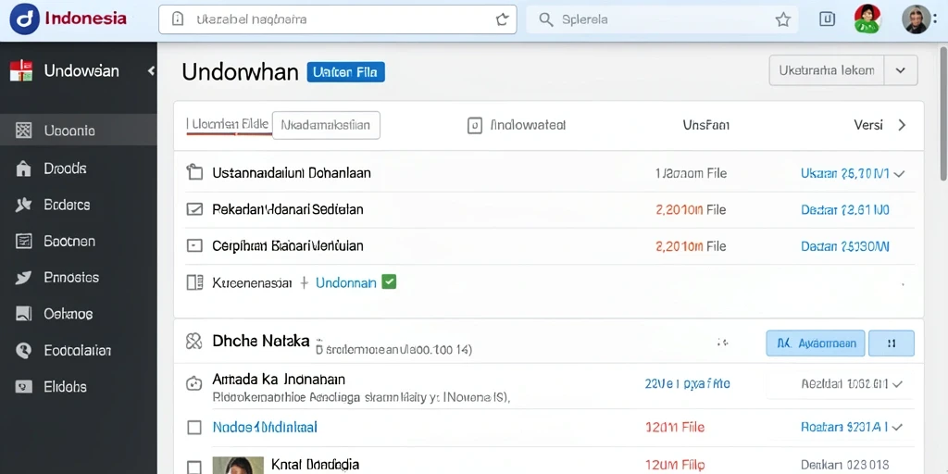This screenshot has height=474, width=948.
Task: Open Bootnen in the sidebar
Action: coord(69,242)
